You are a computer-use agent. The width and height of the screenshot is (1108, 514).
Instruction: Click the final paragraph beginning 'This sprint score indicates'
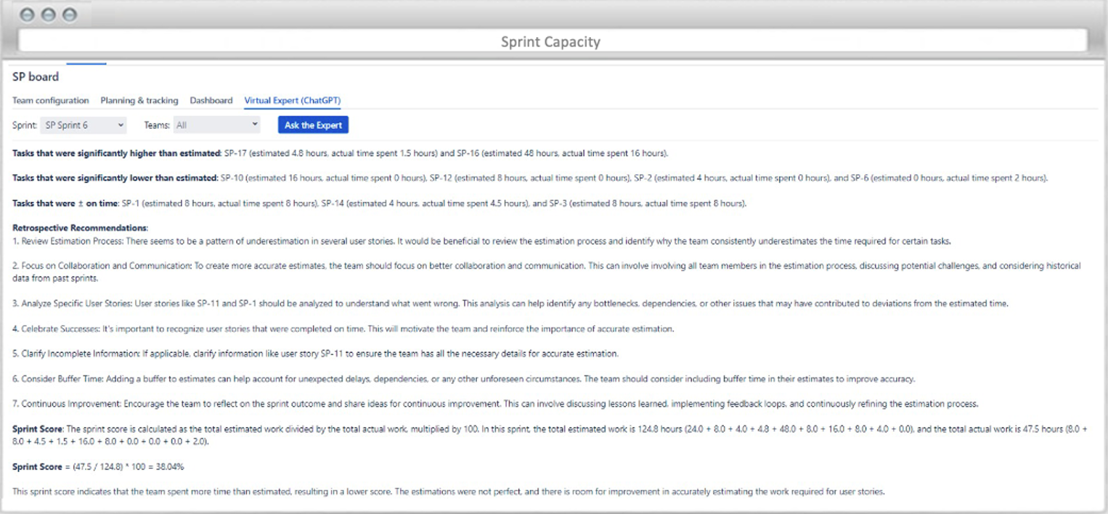click(448, 491)
